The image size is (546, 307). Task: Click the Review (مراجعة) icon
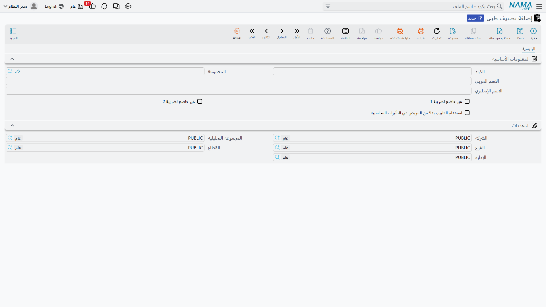(x=362, y=31)
